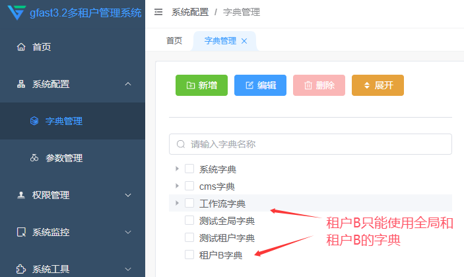The image size is (464, 277).
Task: Close the 字典管理 tab
Action: pos(244,41)
